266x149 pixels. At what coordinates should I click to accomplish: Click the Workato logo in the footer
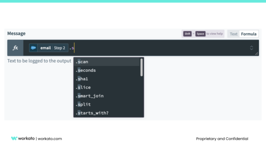(x=23, y=139)
